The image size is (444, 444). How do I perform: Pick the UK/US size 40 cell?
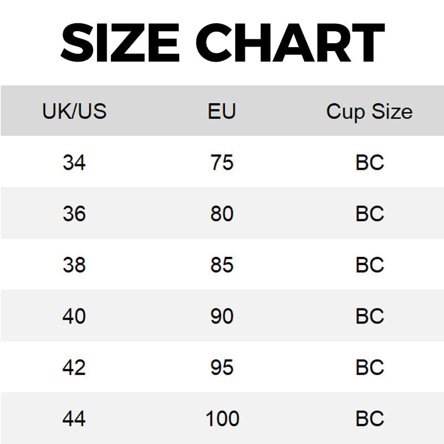pyautogui.click(x=74, y=316)
